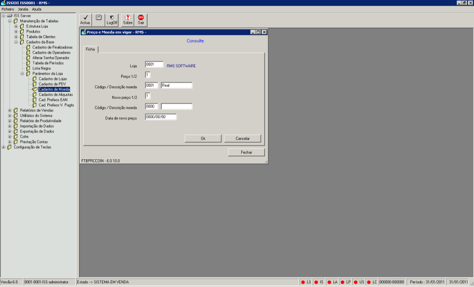Expand the Utilitários do Sistema node
Screen dimensions: 474x287
pyautogui.click(x=9, y=116)
